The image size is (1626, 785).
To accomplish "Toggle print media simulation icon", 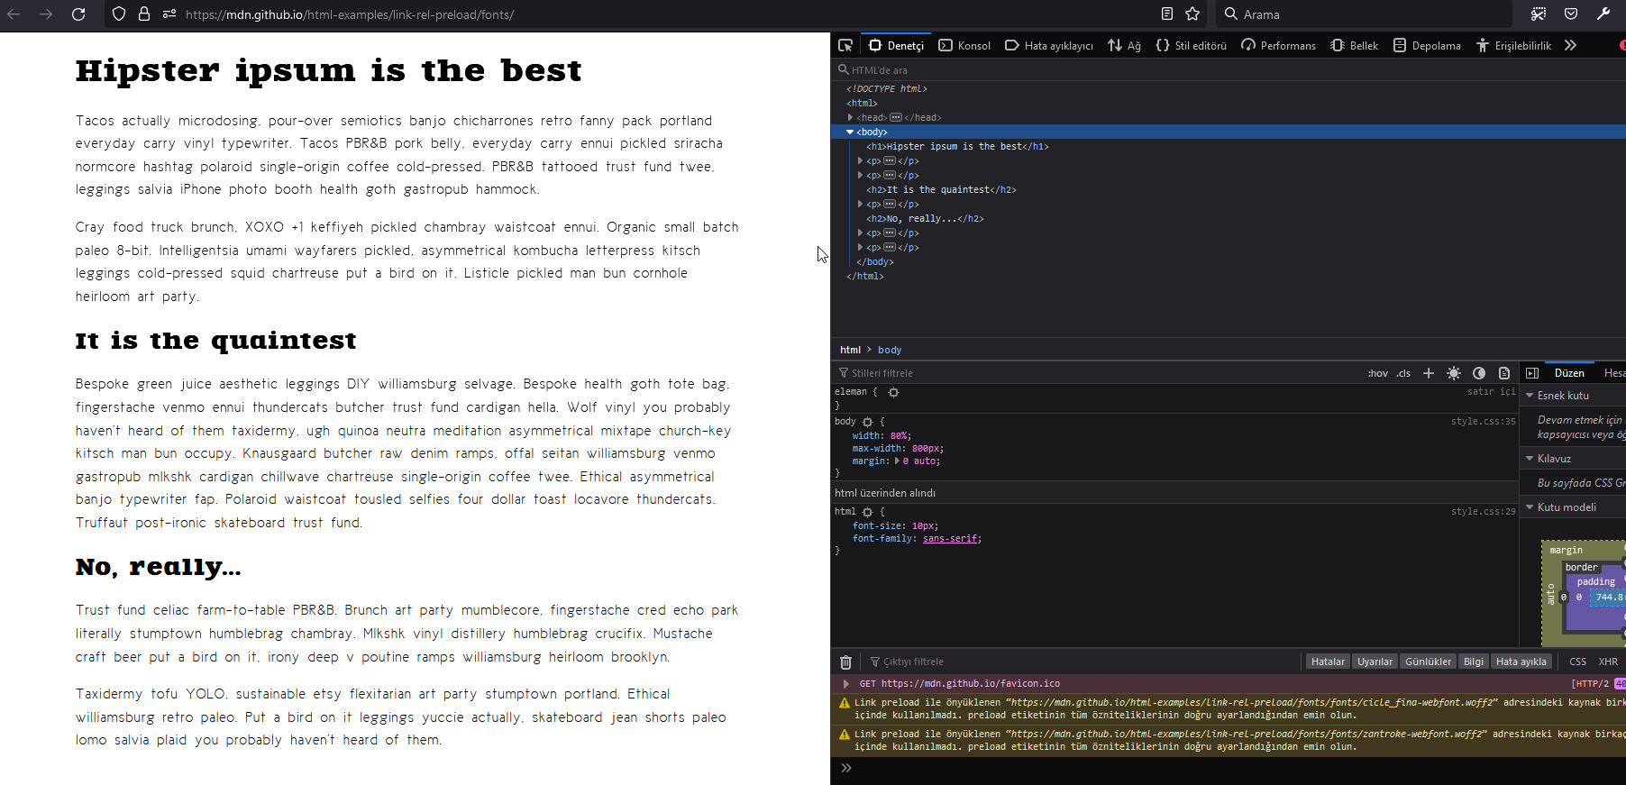I will (1504, 373).
